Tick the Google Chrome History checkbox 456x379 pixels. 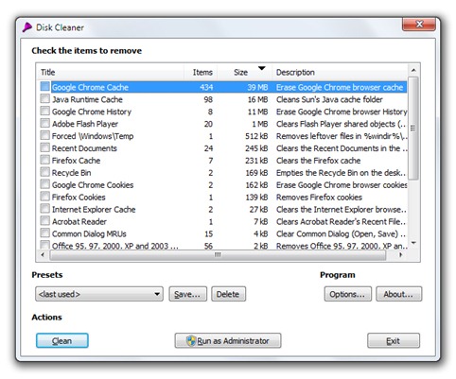44,112
